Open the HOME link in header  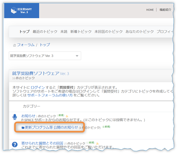(150, 10)
